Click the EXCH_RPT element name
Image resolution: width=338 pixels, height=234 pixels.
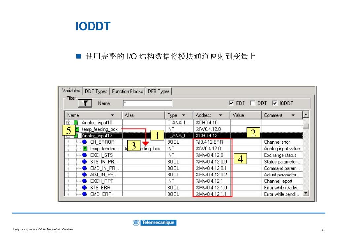pos(101,181)
